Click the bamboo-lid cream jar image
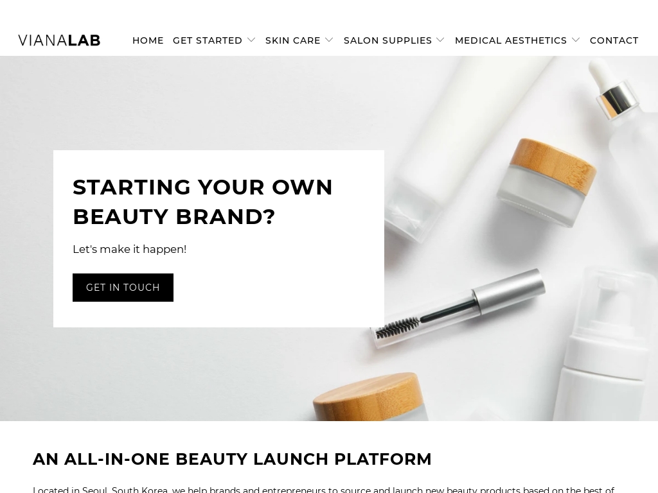The height and width of the screenshot is (493, 658). click(547, 182)
